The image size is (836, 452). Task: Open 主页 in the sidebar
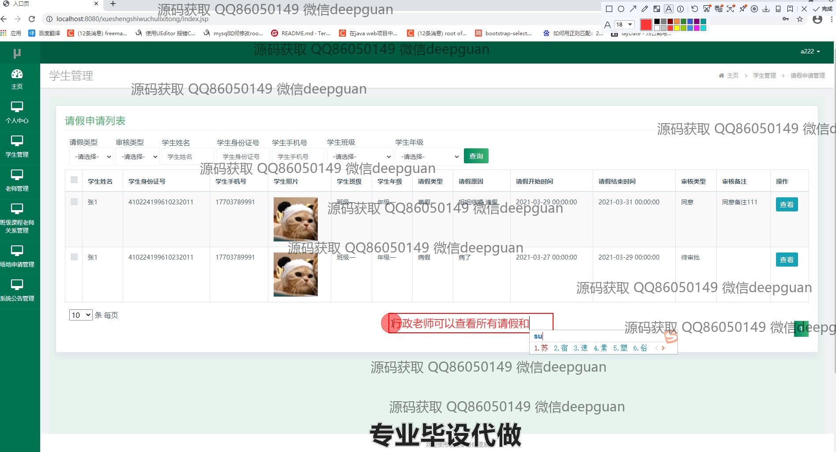(x=17, y=79)
